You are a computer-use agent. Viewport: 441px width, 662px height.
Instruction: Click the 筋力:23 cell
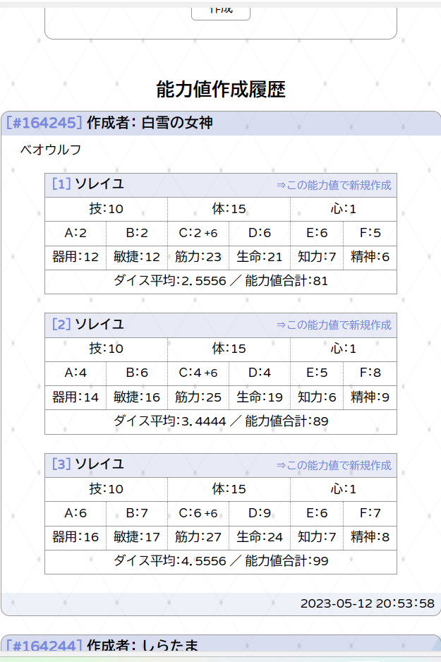tap(198, 258)
